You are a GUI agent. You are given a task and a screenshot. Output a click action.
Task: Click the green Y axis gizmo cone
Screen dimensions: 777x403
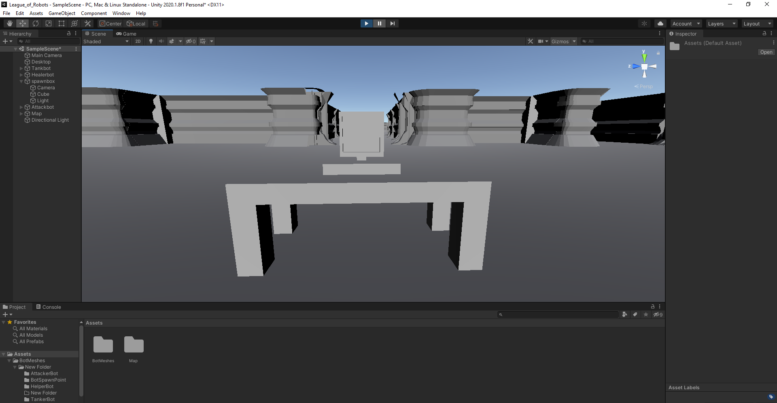coord(644,57)
